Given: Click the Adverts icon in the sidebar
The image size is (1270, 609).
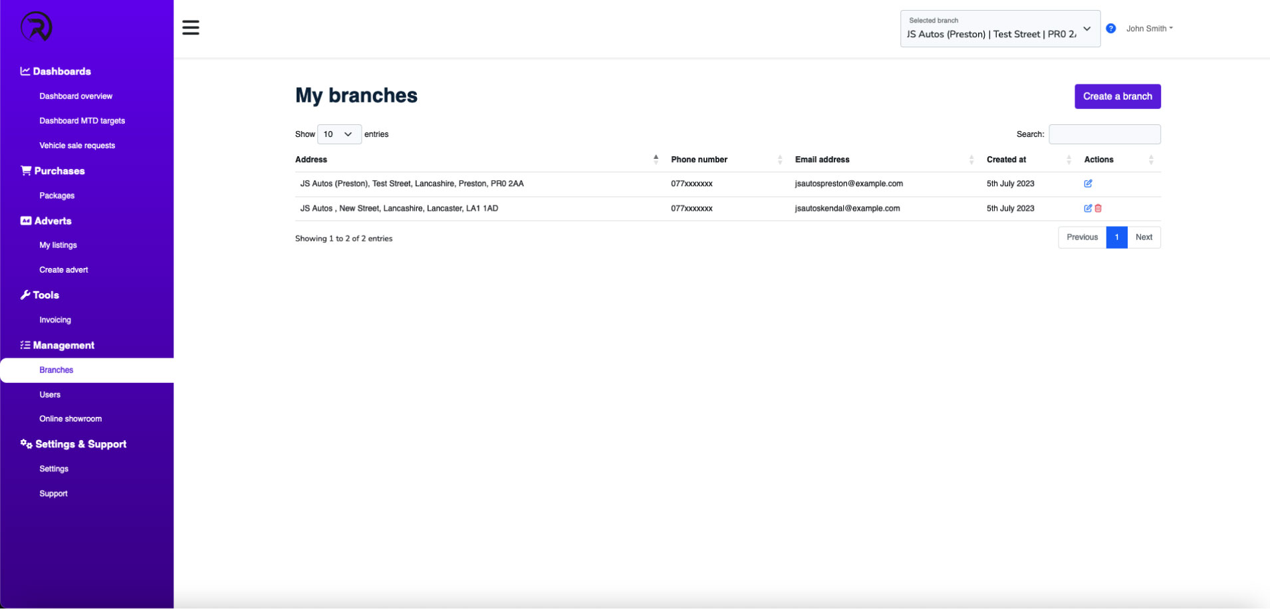Looking at the screenshot, I should [25, 221].
